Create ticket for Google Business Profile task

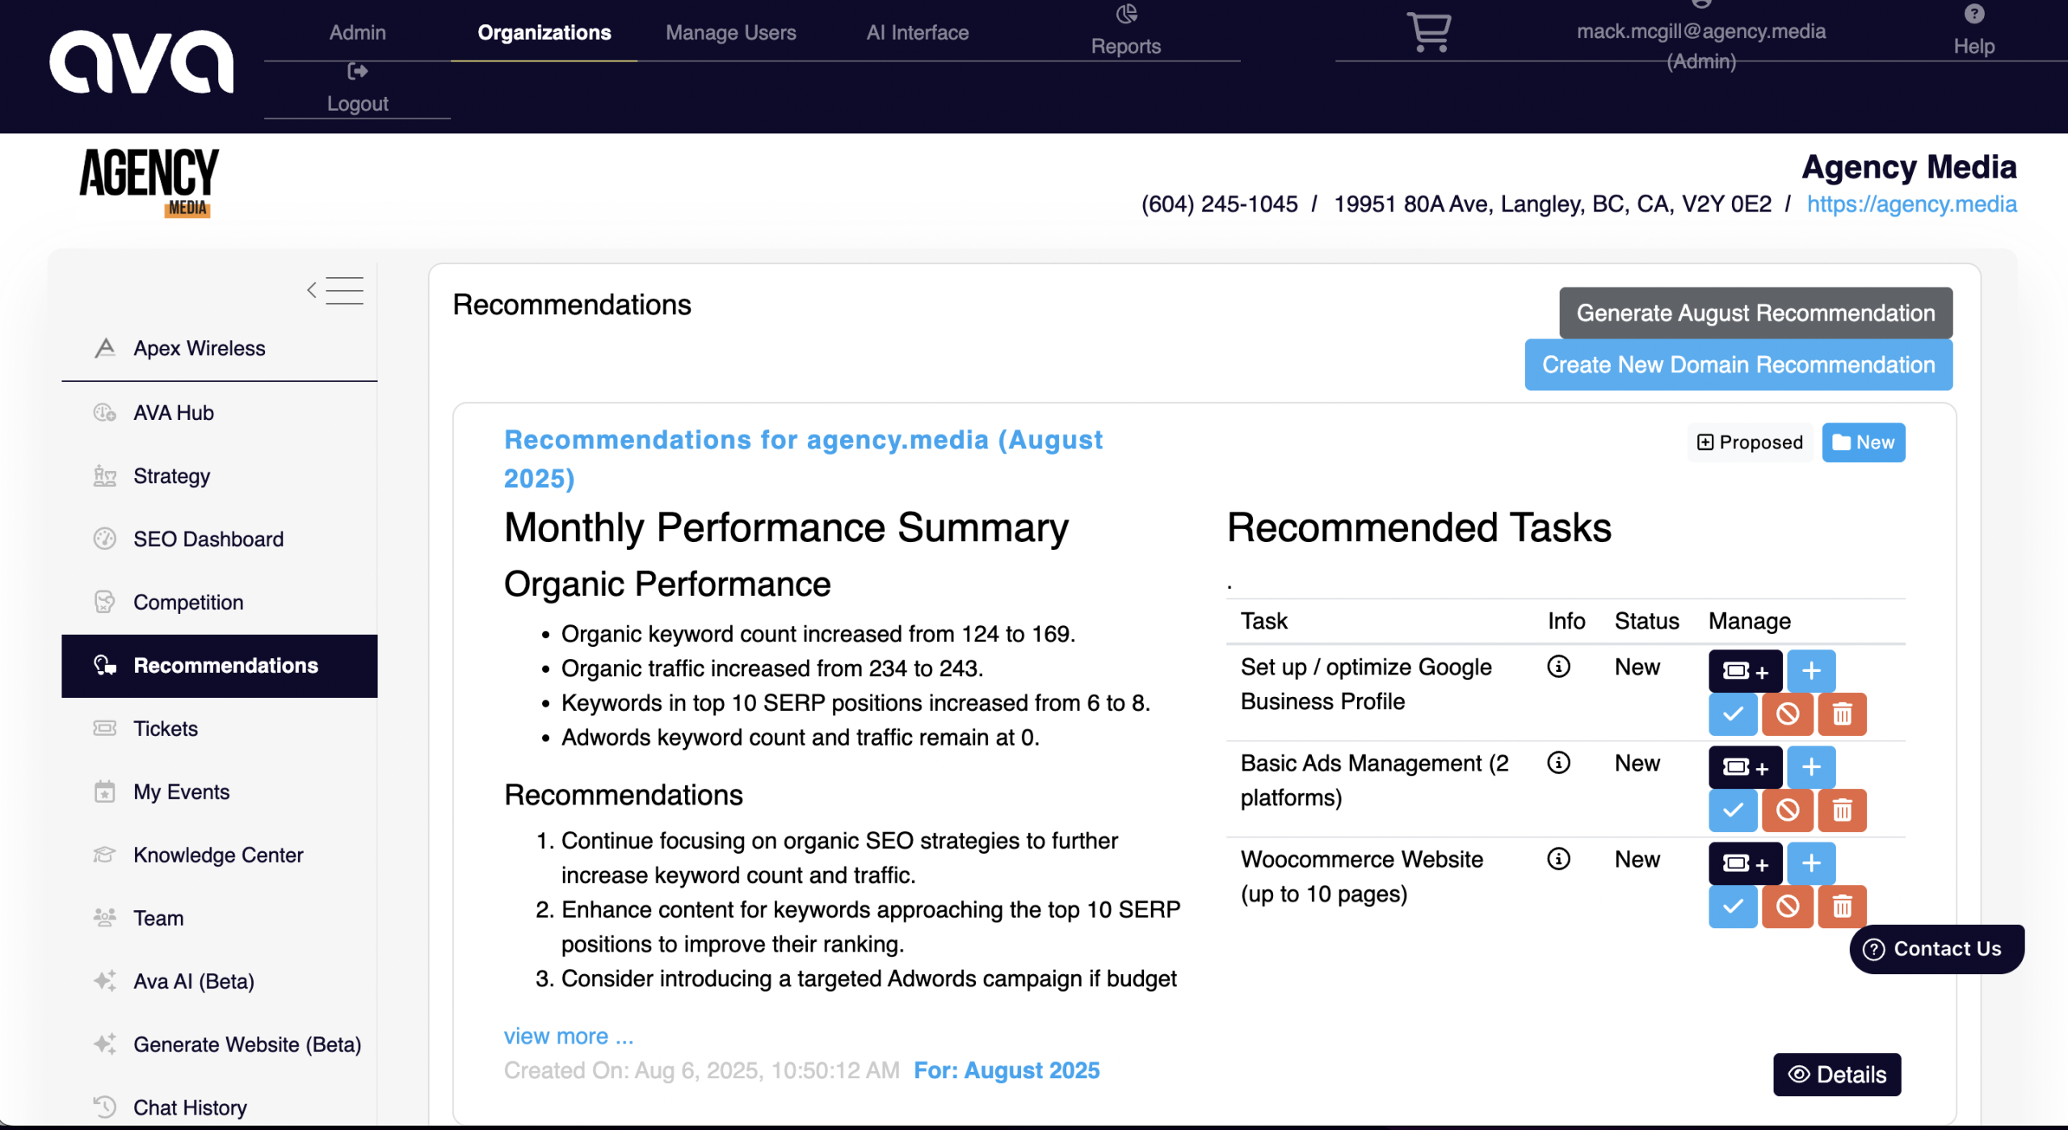[1745, 670]
